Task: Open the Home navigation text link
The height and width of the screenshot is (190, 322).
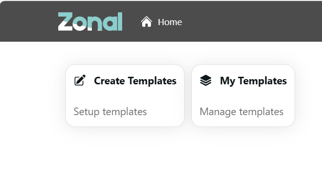Action: 170,22
